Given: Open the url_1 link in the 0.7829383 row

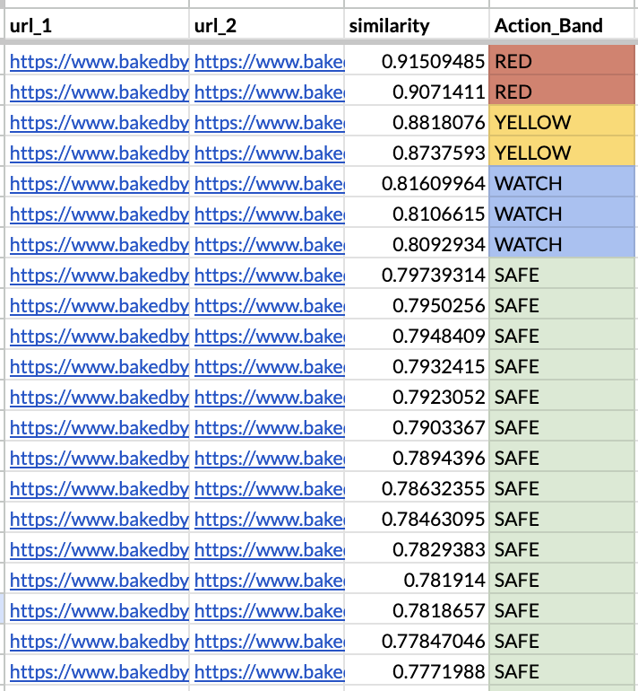Looking at the screenshot, I should (x=99, y=549).
